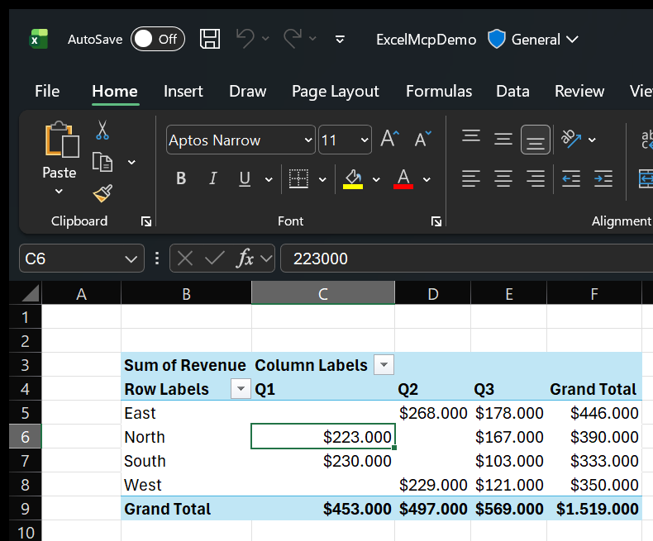The height and width of the screenshot is (541, 653).
Task: Expand the Paste options arrow
Action: click(60, 192)
